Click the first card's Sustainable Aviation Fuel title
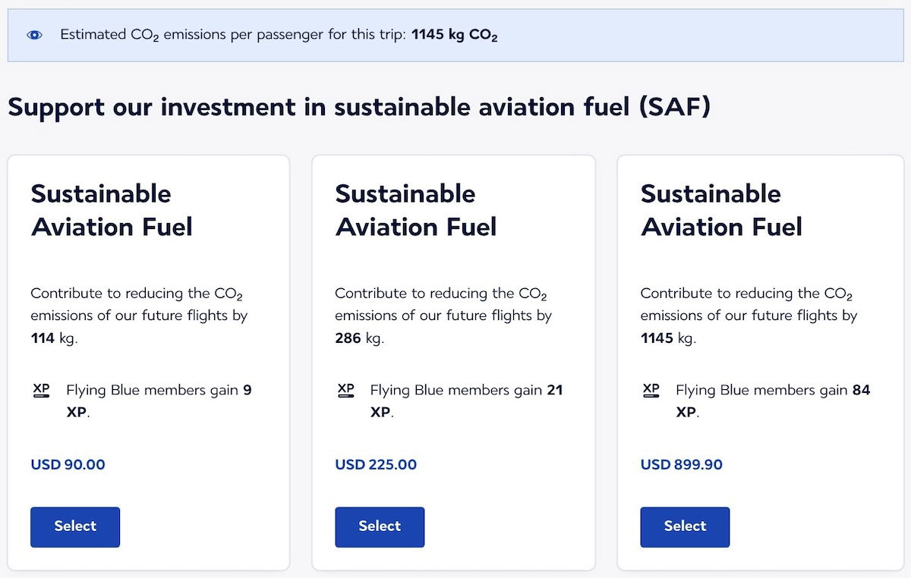Image resolution: width=911 pixels, height=578 pixels. coord(112,210)
